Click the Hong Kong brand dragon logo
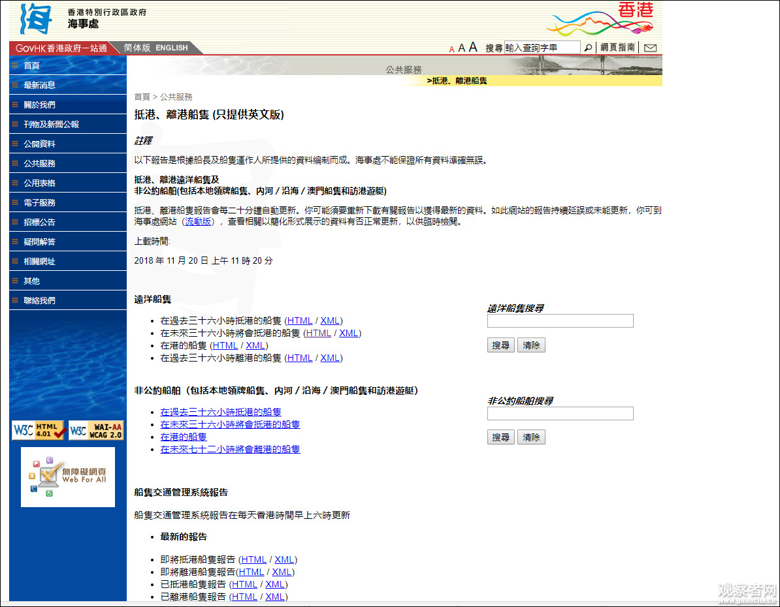780x607 pixels. pos(600,19)
